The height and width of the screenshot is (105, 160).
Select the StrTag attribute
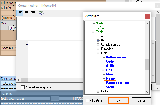coord(100,28)
